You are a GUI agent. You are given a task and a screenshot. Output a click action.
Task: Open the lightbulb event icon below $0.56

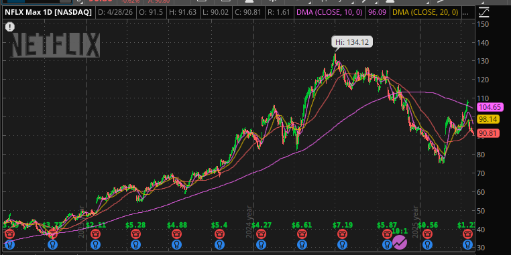(428, 244)
